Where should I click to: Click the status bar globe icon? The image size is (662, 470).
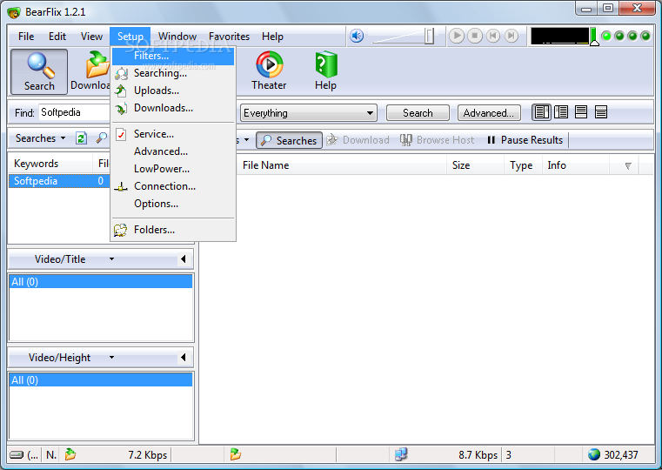594,454
